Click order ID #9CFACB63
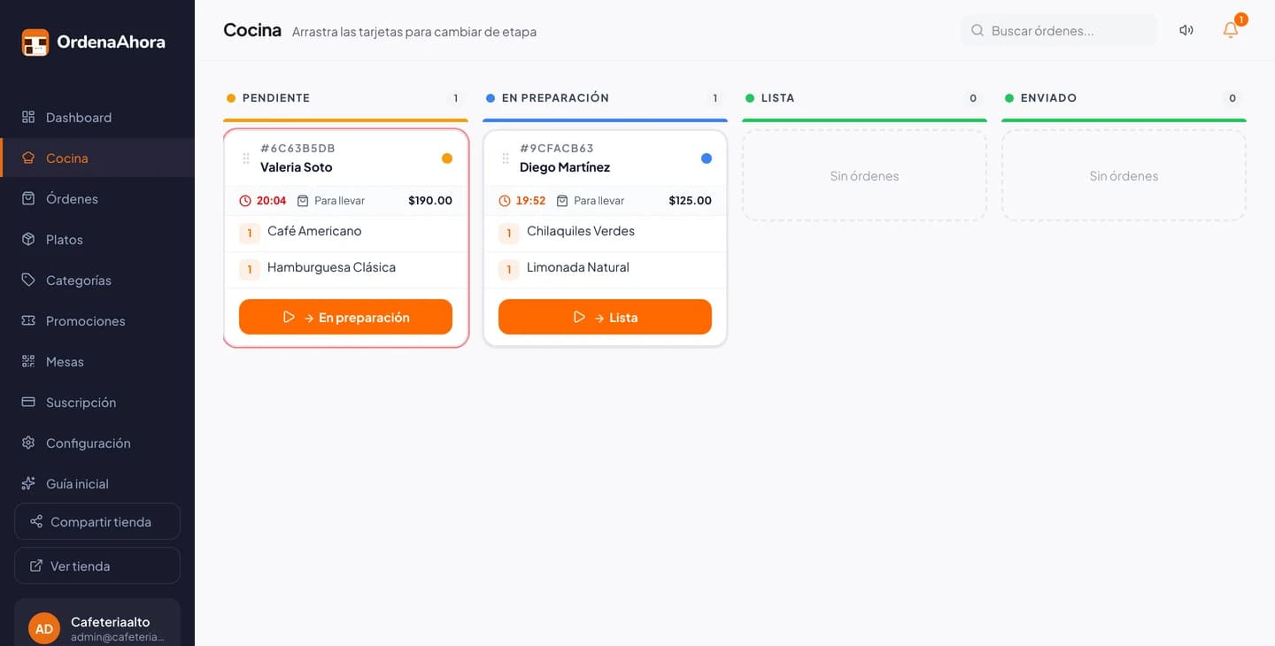 click(557, 148)
